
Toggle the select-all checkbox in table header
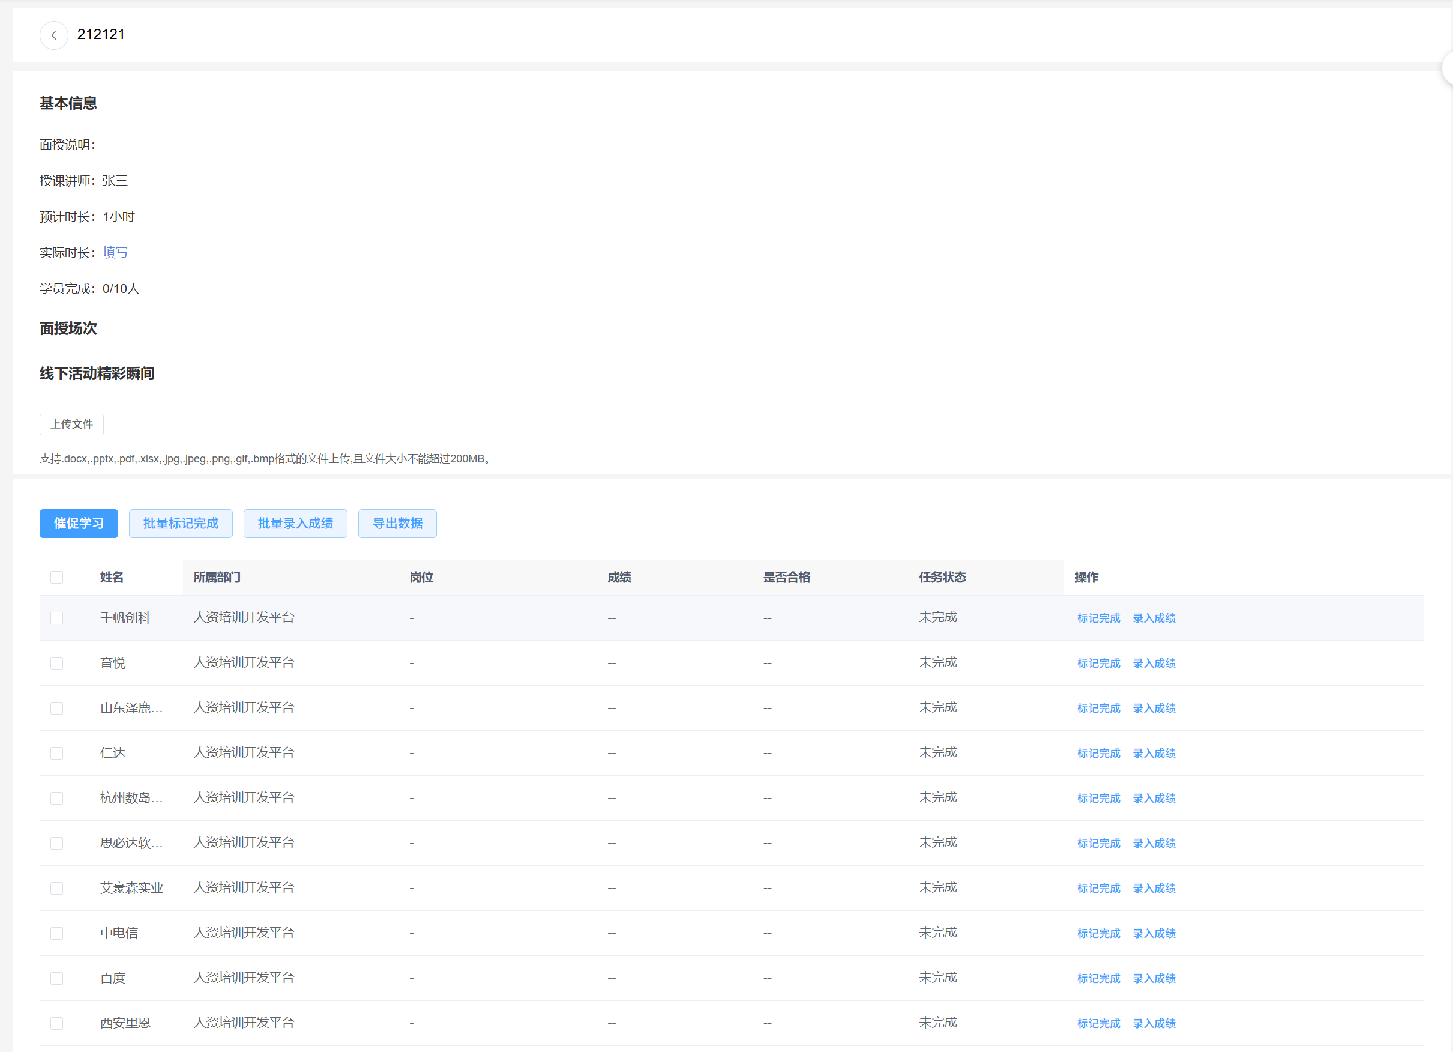click(x=57, y=578)
